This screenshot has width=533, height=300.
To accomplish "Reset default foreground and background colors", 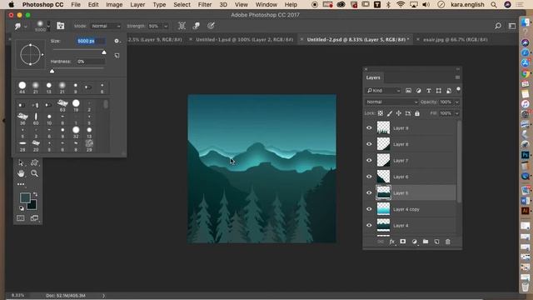I will point(22,207).
